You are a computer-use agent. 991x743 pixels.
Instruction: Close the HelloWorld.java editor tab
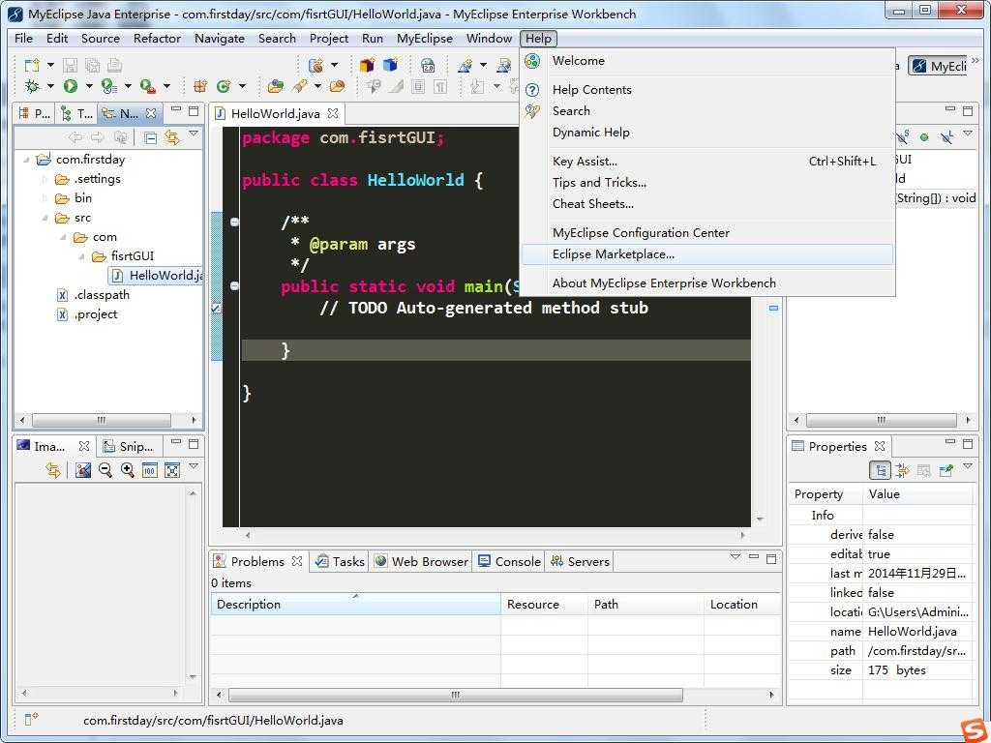(333, 113)
